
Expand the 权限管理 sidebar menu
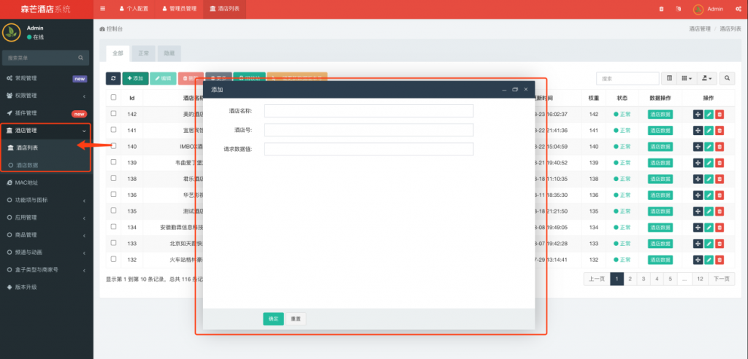pyautogui.click(x=46, y=96)
